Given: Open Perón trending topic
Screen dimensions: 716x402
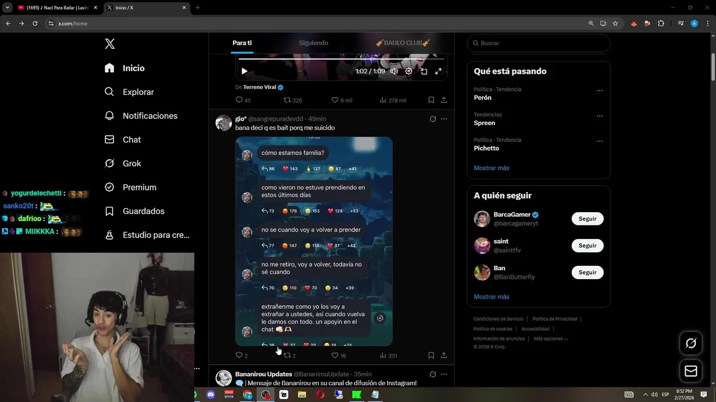Looking at the screenshot, I should 482,98.
